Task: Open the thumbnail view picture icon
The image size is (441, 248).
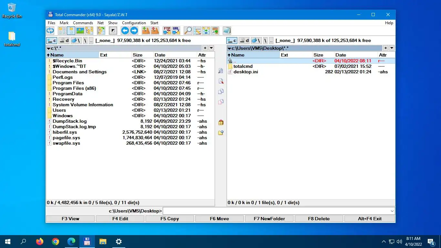Action: (x=80, y=31)
